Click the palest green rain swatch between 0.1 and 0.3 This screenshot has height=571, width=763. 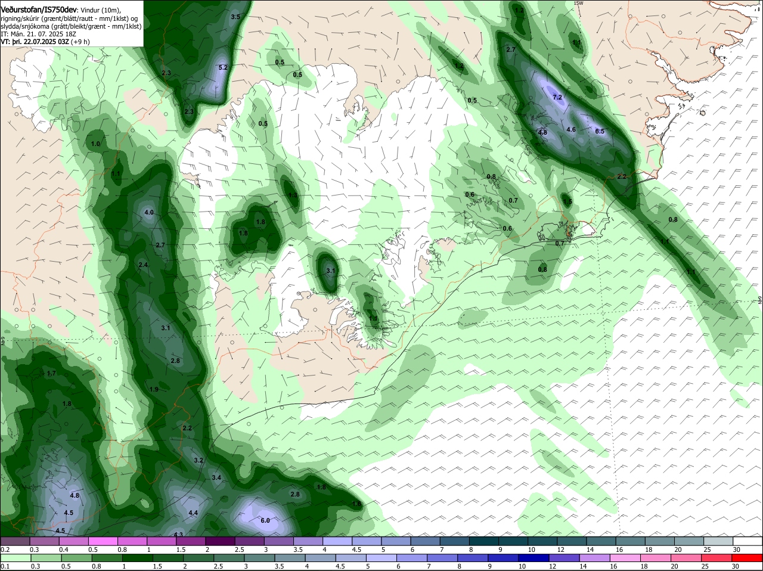coord(16,557)
